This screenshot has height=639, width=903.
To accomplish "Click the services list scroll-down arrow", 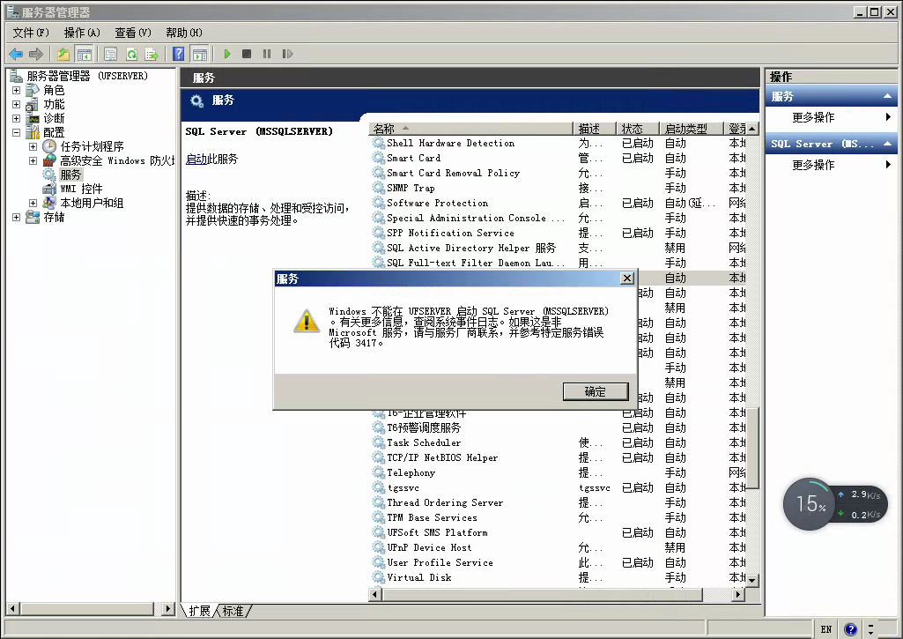I will pos(752,581).
